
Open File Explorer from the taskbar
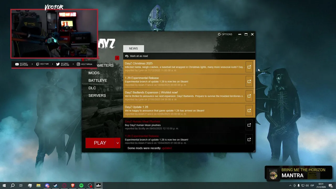(x=38, y=186)
